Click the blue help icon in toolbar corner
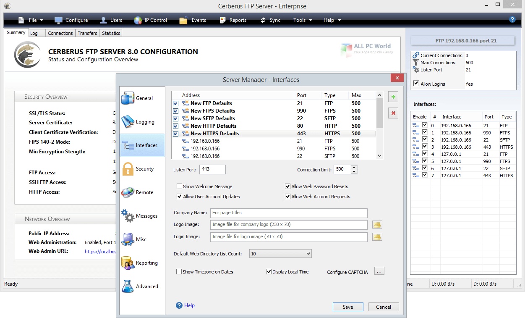 [x=512, y=19]
